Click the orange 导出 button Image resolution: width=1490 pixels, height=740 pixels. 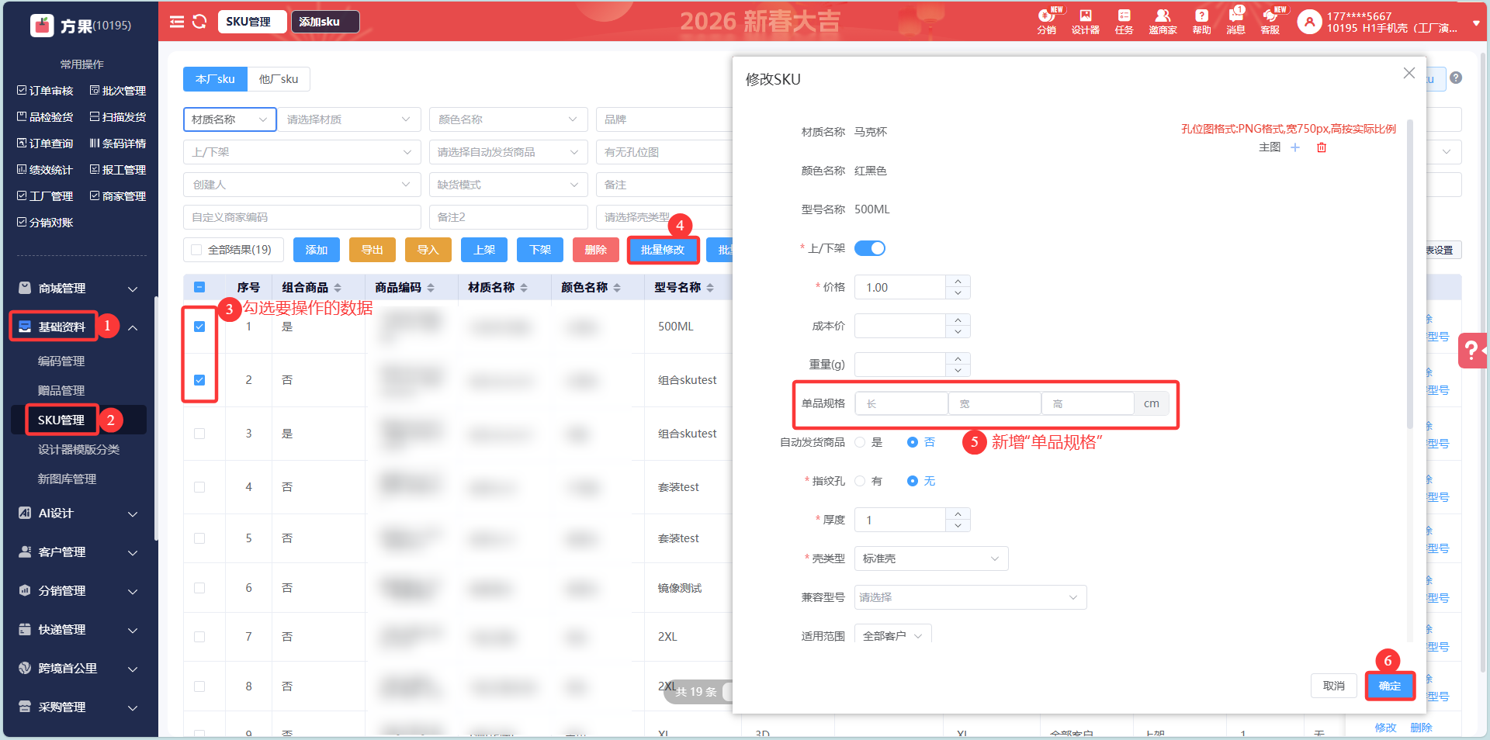tap(372, 250)
